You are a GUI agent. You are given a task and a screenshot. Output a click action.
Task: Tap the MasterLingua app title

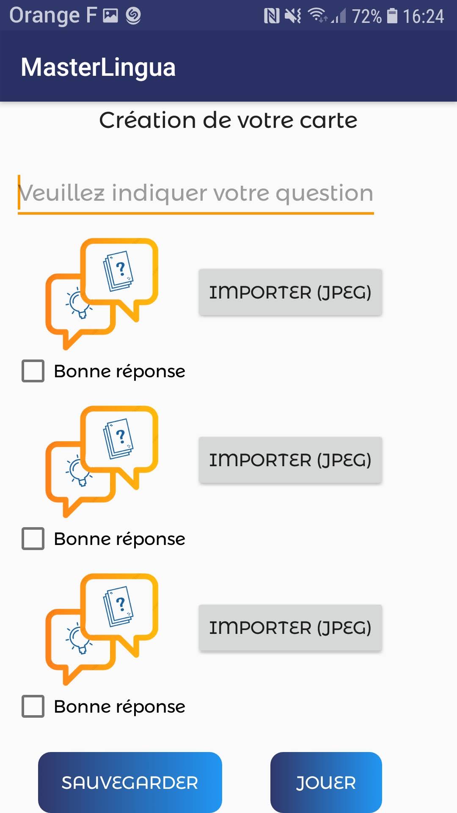point(98,67)
